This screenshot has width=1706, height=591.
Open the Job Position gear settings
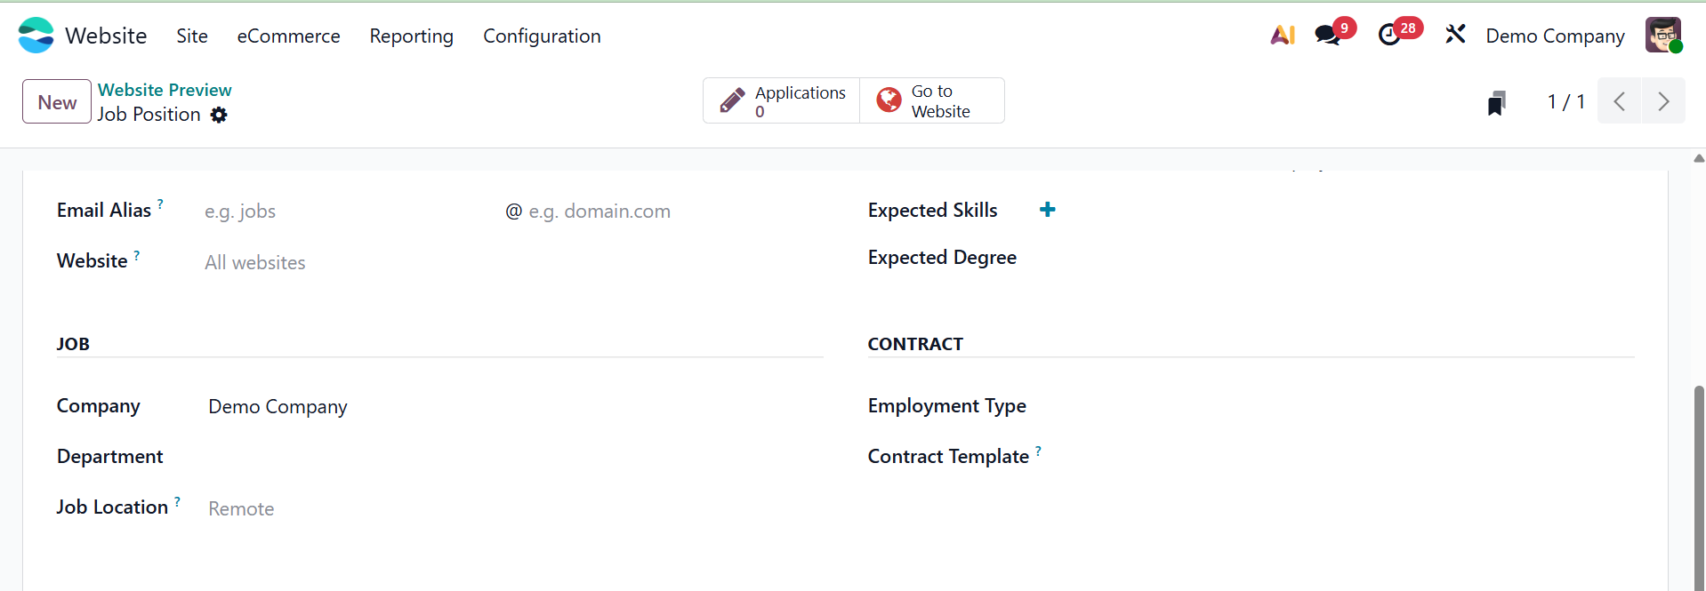pyautogui.click(x=219, y=115)
